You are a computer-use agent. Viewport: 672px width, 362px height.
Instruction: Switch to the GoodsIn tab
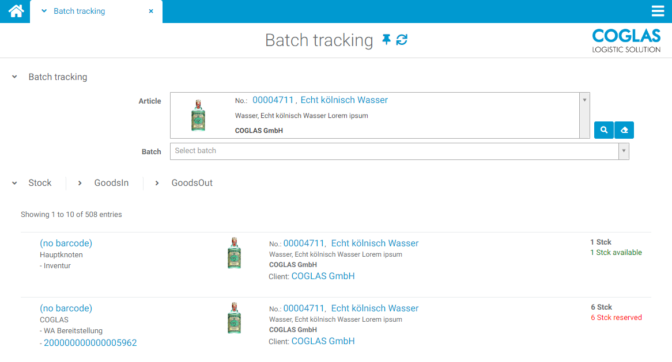(111, 182)
